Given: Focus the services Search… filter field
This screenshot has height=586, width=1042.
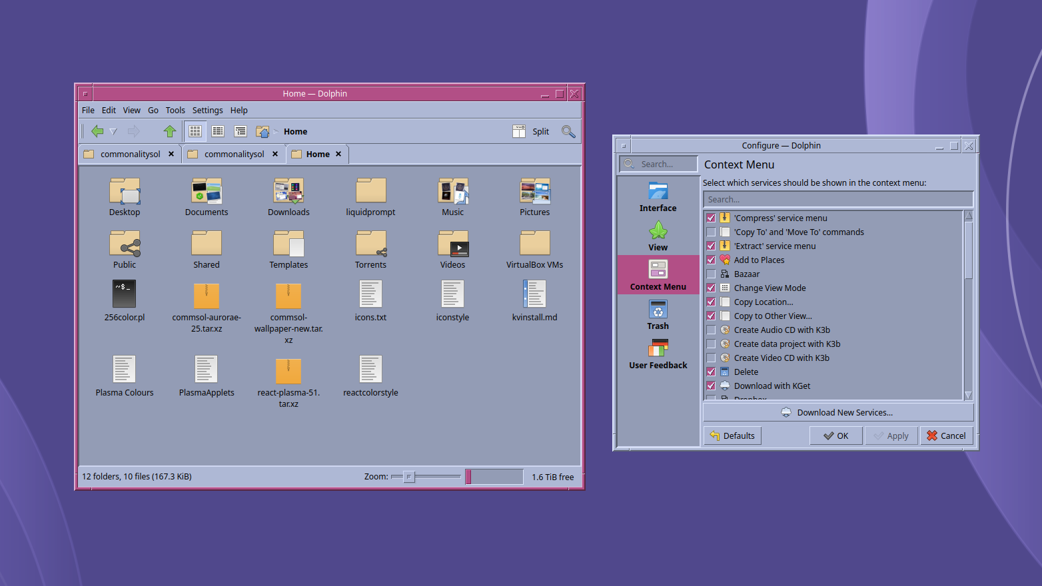Looking at the screenshot, I should [838, 199].
